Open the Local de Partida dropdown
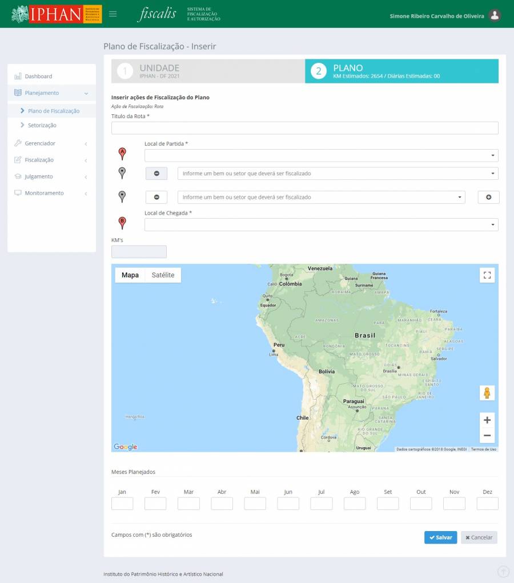Image resolution: width=514 pixels, height=583 pixels. pyautogui.click(x=321, y=155)
